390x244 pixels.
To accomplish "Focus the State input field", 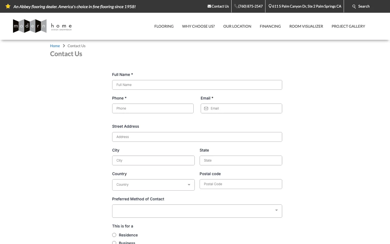I will (x=241, y=160).
